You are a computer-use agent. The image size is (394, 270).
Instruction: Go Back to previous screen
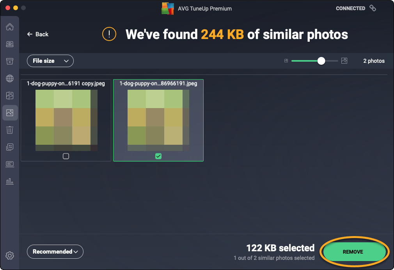[37, 34]
